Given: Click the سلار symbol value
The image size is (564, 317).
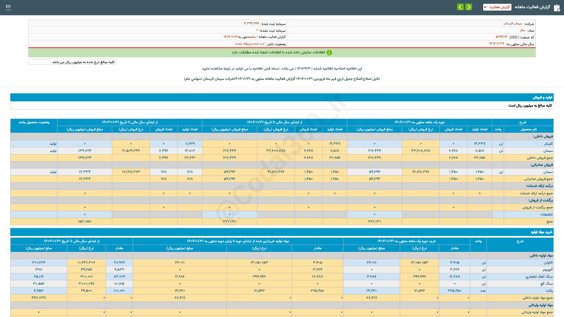Looking at the screenshot, I should pos(523,30).
